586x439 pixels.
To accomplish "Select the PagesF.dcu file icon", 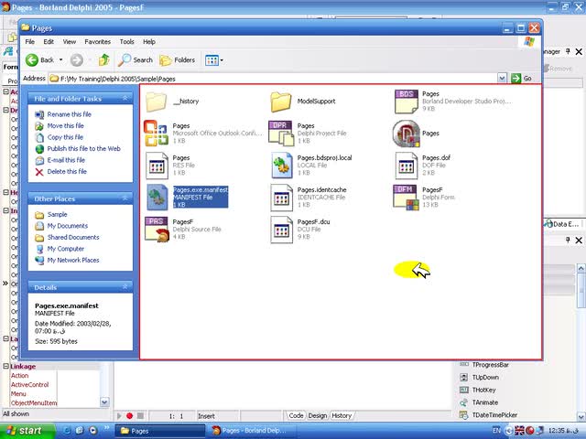I will point(281,230).
